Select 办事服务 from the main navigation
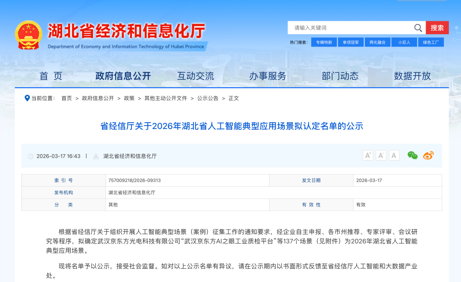The image size is (461, 282). [x=268, y=76]
